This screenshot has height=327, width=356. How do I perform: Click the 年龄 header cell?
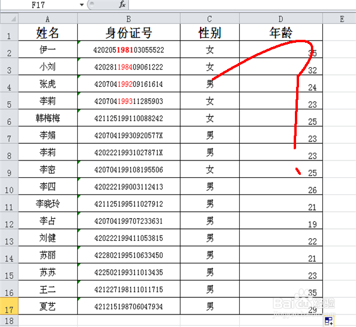pyautogui.click(x=281, y=32)
